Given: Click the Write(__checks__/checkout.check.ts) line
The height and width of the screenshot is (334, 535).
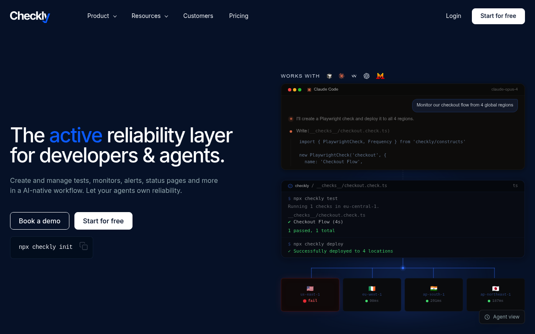Looking at the screenshot, I should tap(343, 131).
